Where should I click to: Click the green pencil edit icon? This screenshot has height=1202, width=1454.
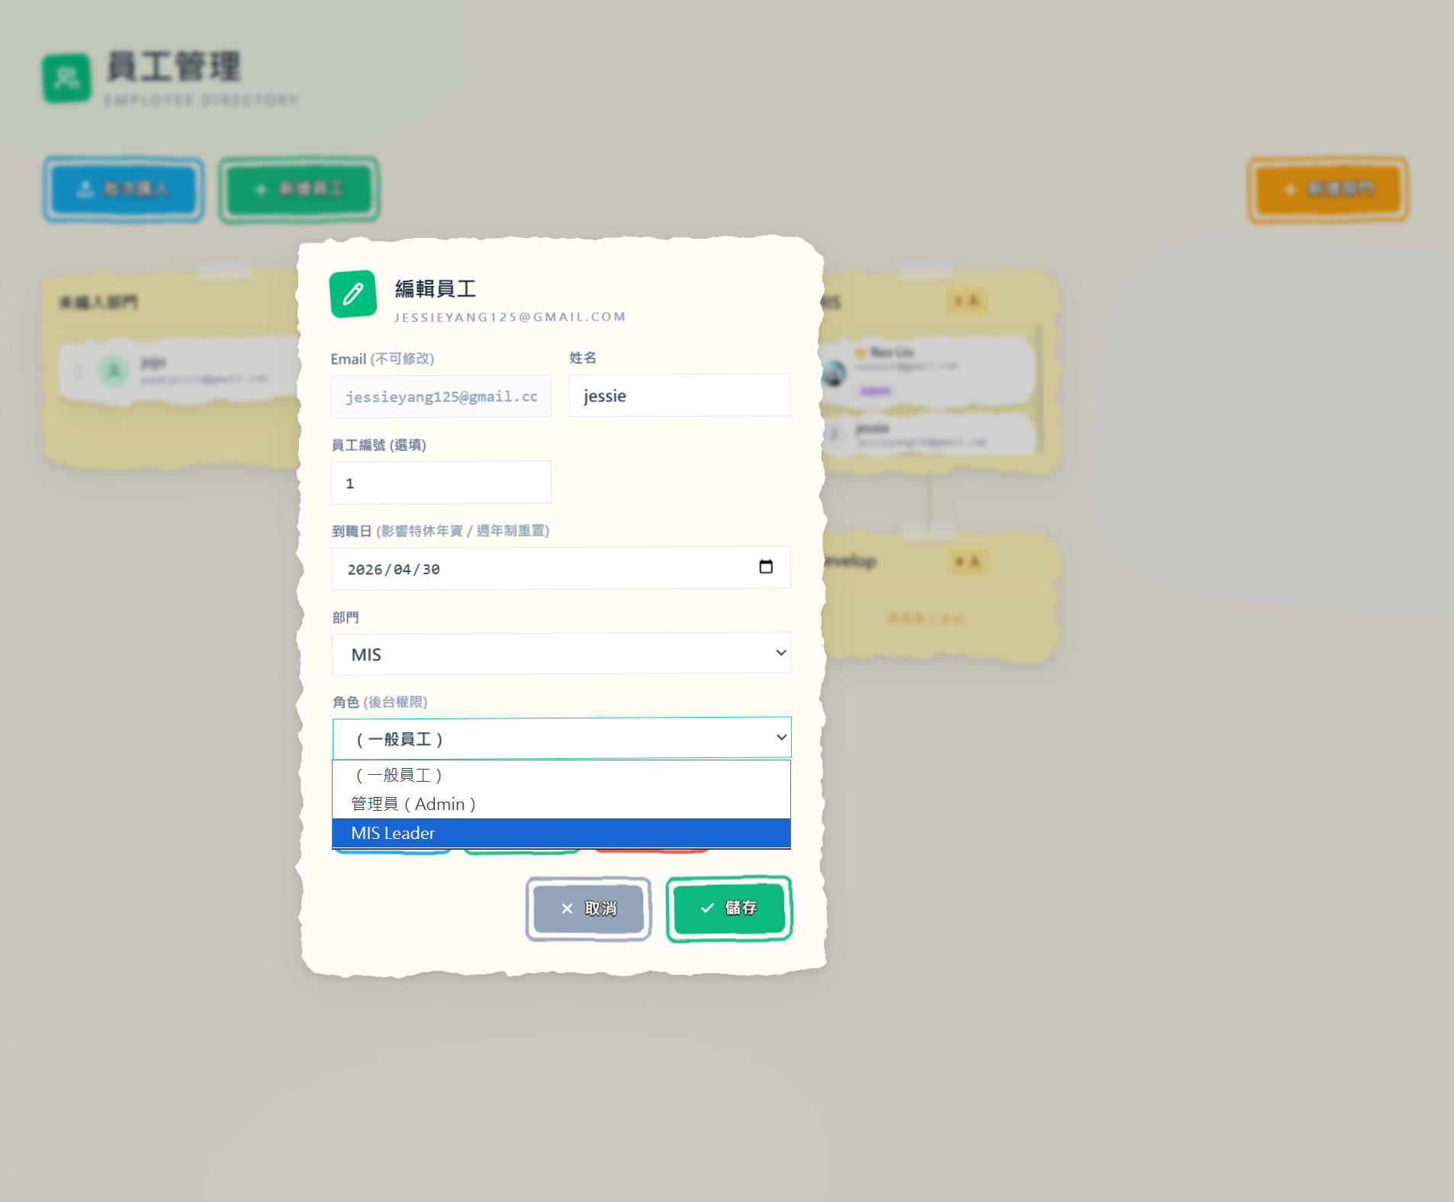[353, 294]
